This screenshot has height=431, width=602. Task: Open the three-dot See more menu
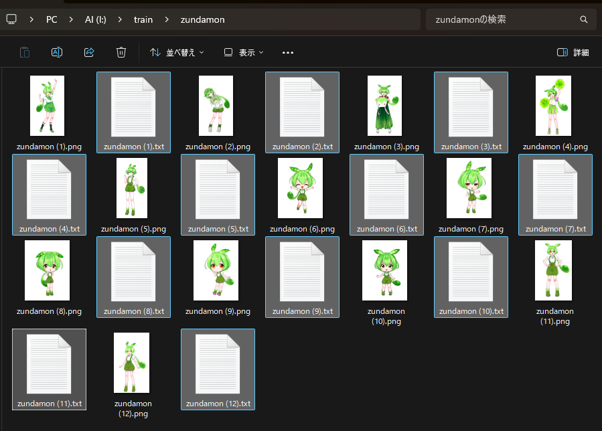point(288,53)
